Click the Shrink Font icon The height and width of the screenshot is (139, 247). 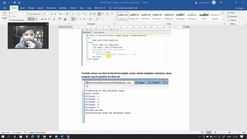click(x=56, y=14)
